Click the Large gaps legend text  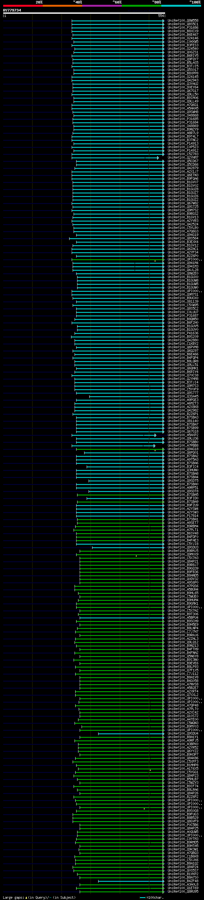click(x=39, y=897)
